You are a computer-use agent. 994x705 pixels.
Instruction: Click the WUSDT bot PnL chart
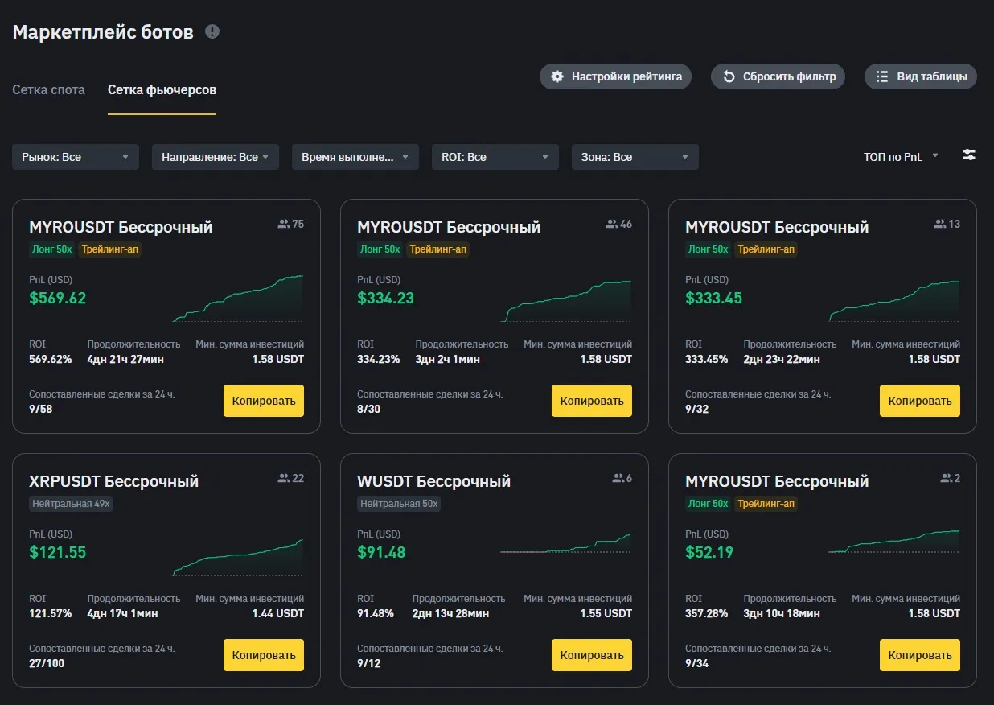pos(565,543)
